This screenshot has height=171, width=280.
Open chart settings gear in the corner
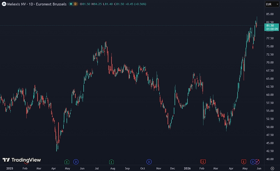[x=272, y=168]
